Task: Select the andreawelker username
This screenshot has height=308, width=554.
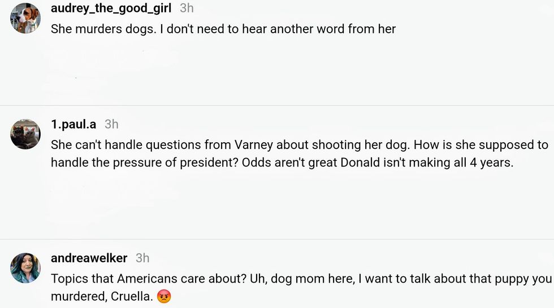Action: point(89,258)
